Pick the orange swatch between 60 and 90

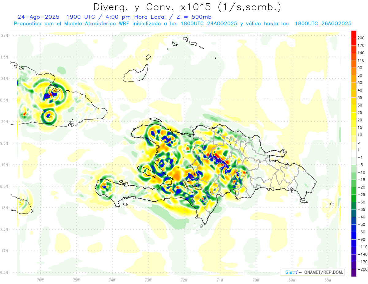point(354,72)
